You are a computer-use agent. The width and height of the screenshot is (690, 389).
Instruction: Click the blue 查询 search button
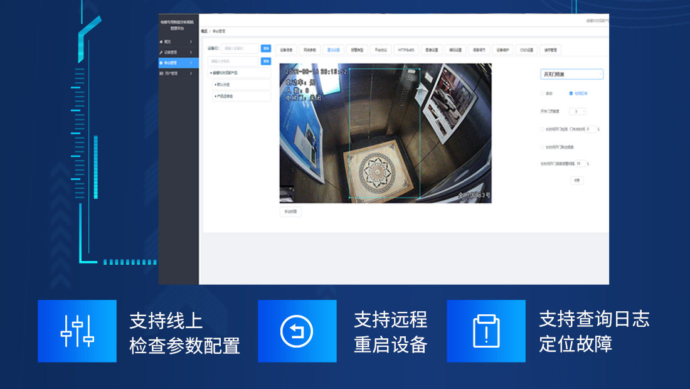click(x=266, y=48)
